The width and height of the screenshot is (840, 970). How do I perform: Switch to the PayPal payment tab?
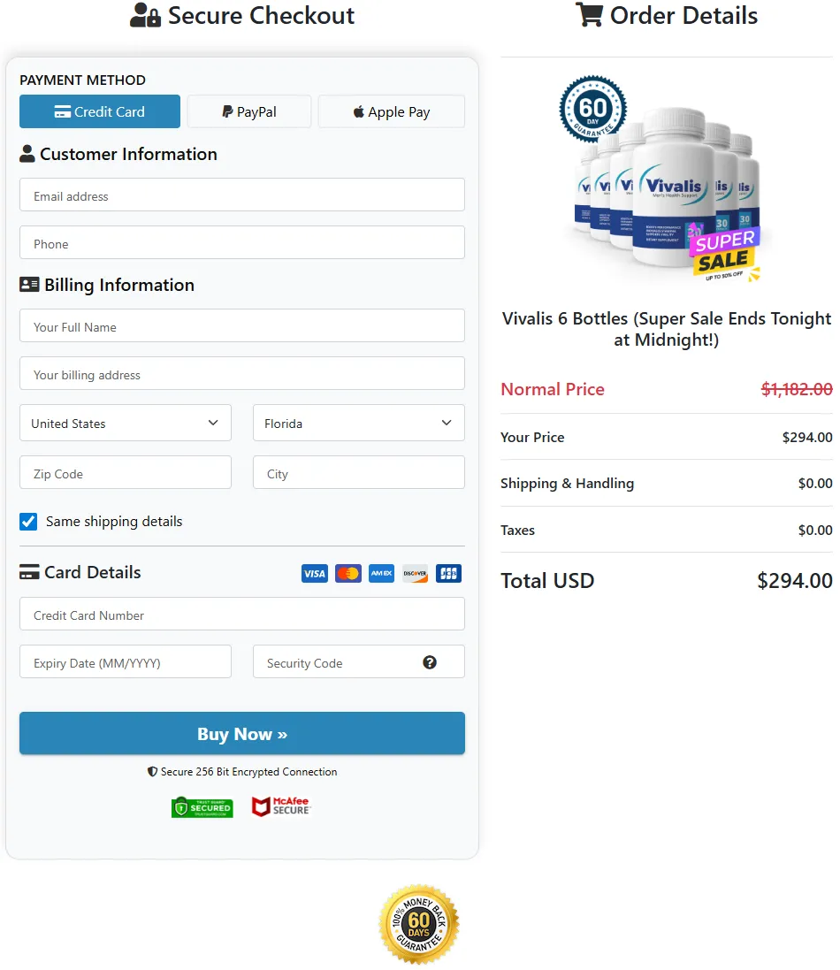click(x=248, y=111)
